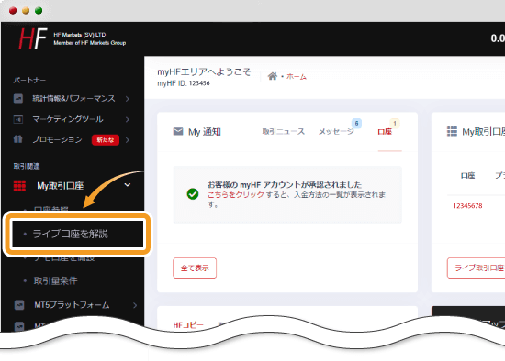
Task: Expand MT5プラットフォーム chevron
Action: 135,305
